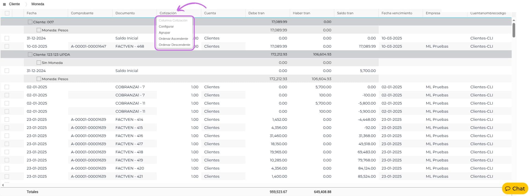
Task: Pick Ordenar Ascendente in the context menu
Action: pyautogui.click(x=173, y=39)
